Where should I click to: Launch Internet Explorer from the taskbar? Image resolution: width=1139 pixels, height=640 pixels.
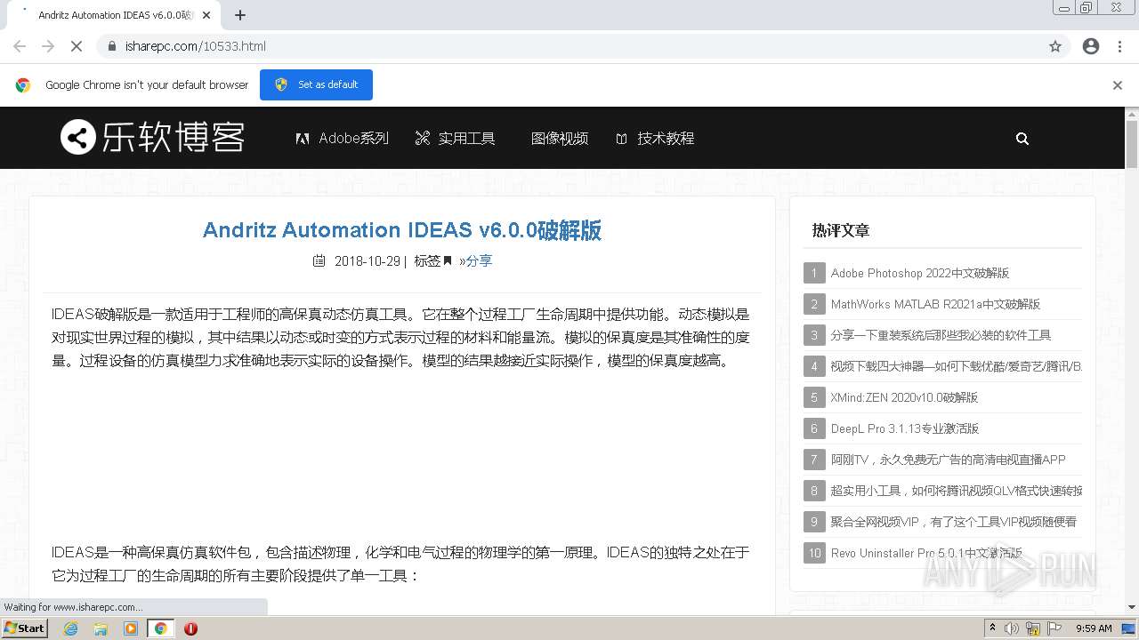(x=70, y=628)
